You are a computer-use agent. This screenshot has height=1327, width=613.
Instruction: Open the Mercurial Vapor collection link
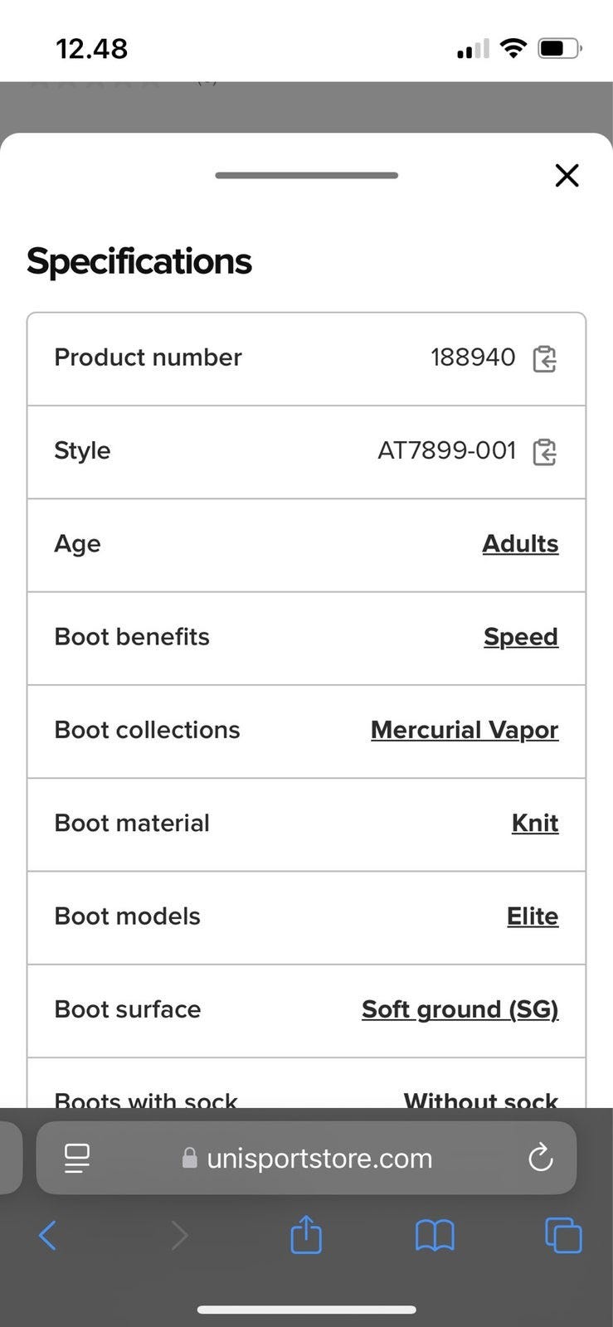point(465,730)
